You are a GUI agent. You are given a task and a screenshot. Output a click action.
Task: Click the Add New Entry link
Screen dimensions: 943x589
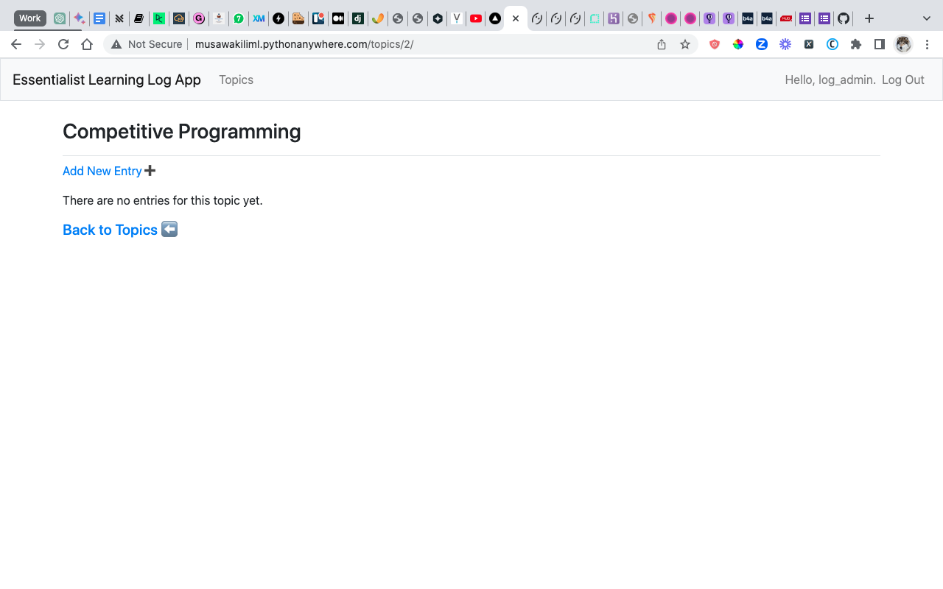coord(102,171)
